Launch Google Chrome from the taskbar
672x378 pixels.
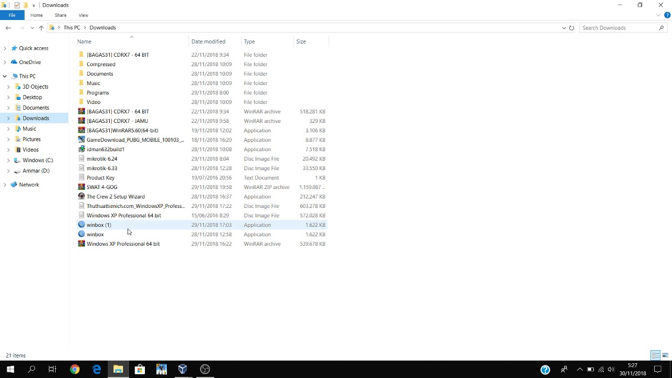[x=75, y=369]
